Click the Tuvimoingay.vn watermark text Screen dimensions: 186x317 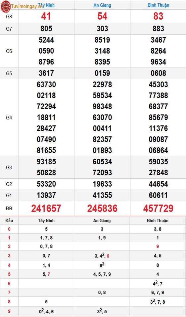(x=27, y=6)
